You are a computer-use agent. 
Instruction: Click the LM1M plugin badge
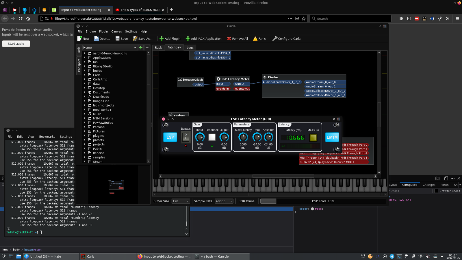[332, 137]
